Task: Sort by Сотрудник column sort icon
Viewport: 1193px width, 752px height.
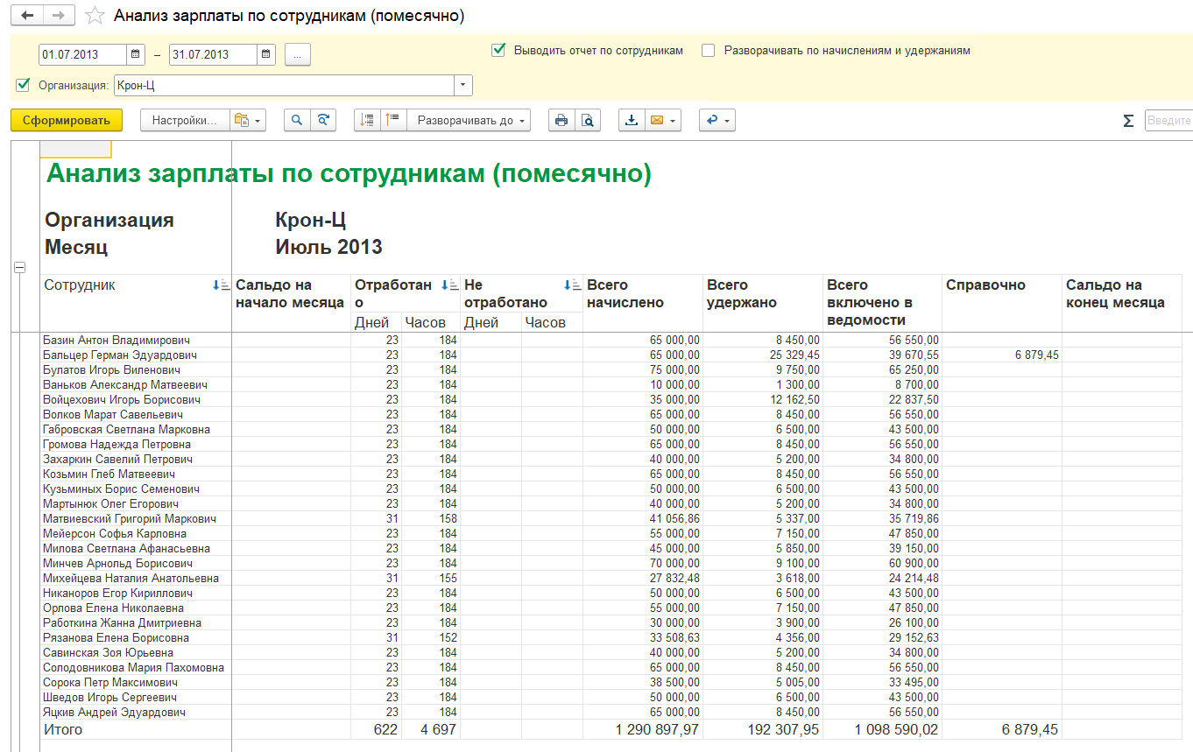Action: pos(221,285)
